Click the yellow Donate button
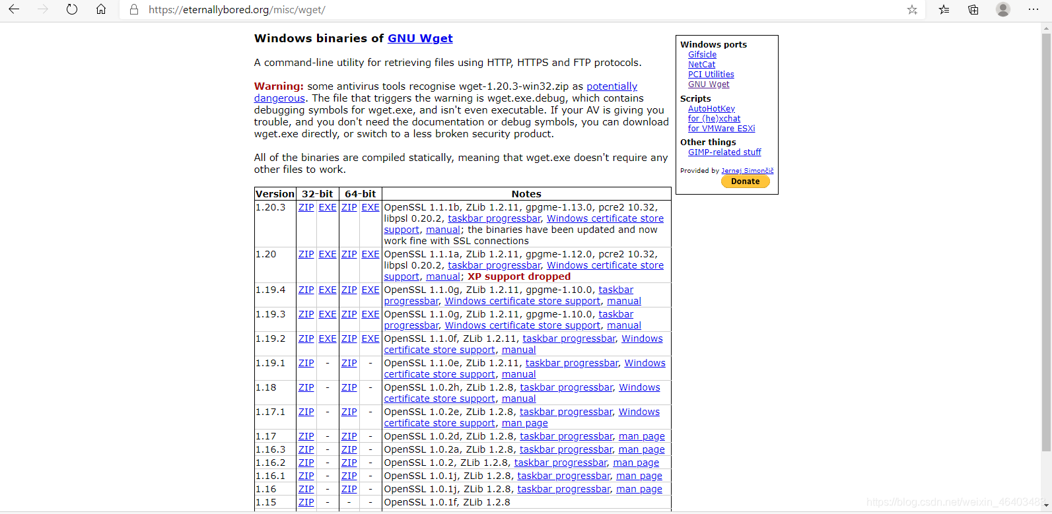Image resolution: width=1052 pixels, height=514 pixels. (x=745, y=181)
